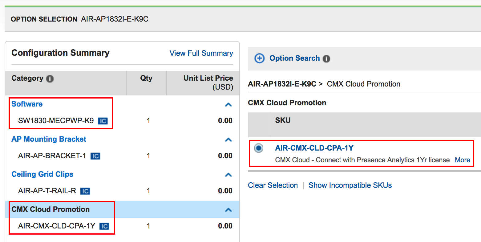481x242 pixels.
Task: Click the plus icon for Option Search
Action: (x=259, y=58)
